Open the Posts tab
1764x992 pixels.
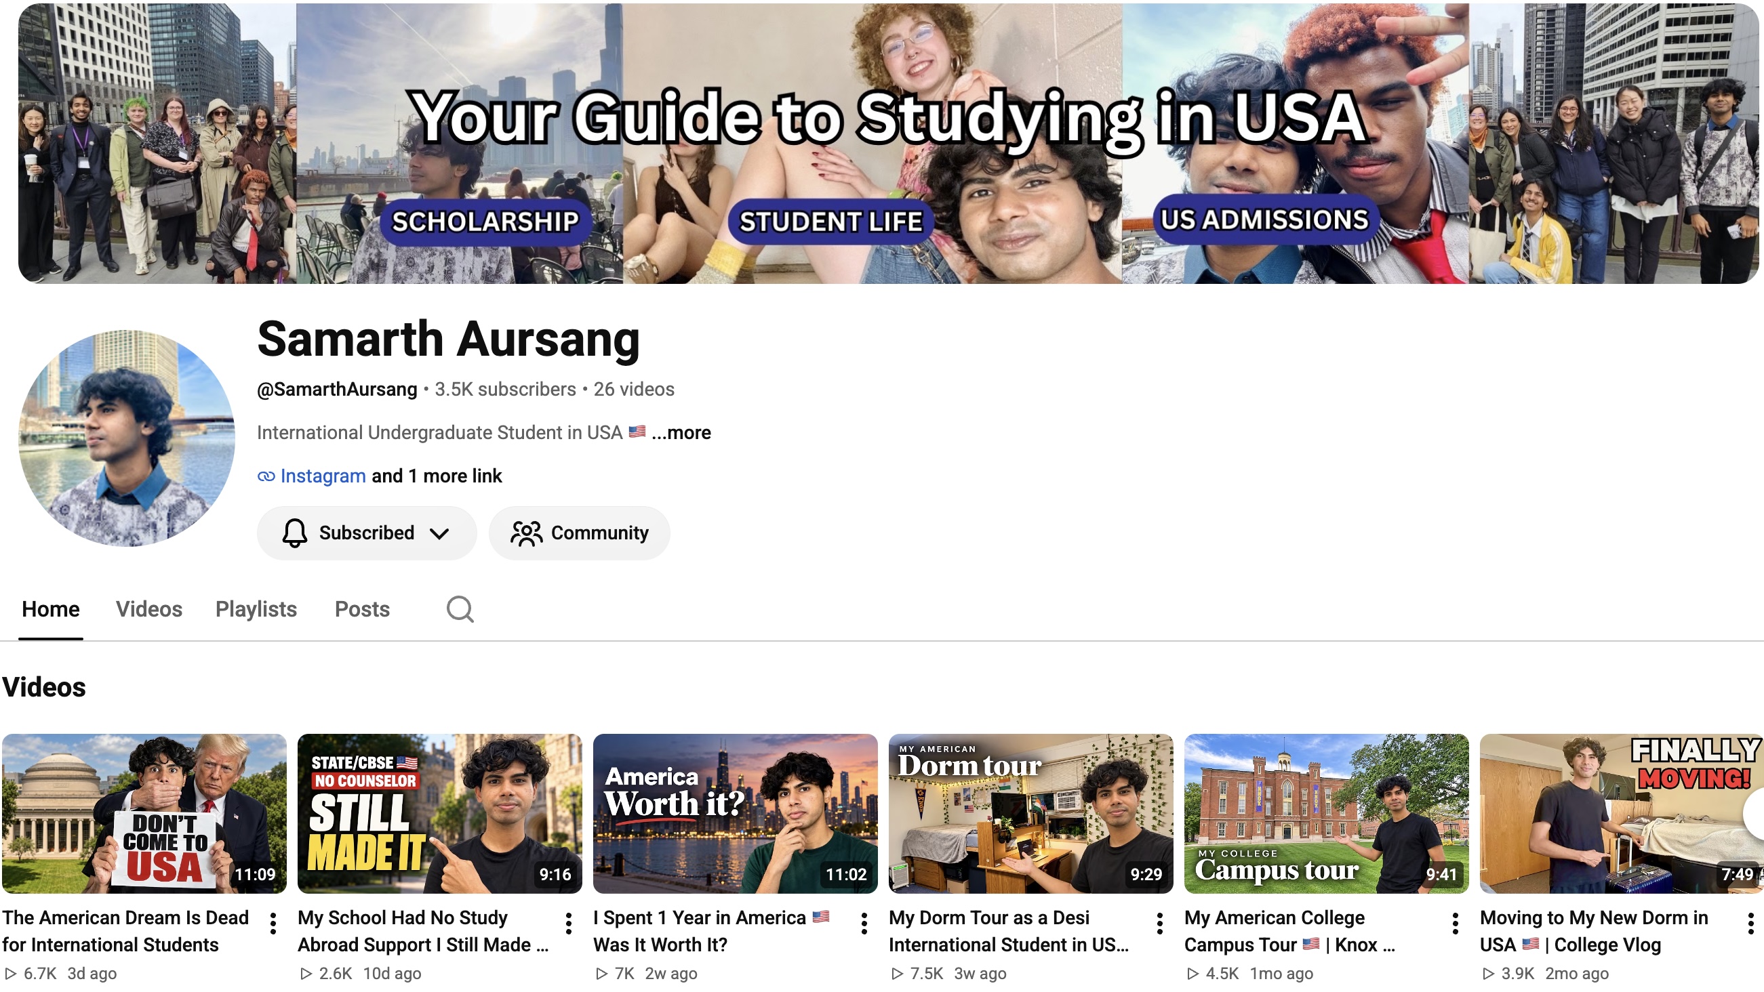[362, 609]
